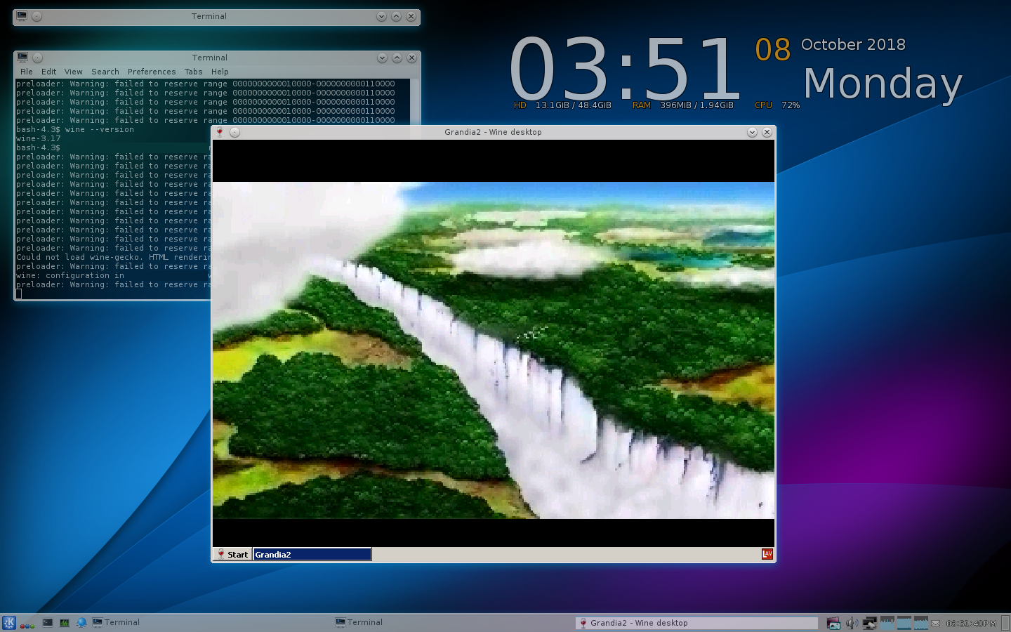Launch the globe web browser icon
The width and height of the screenshot is (1011, 632).
(81, 622)
